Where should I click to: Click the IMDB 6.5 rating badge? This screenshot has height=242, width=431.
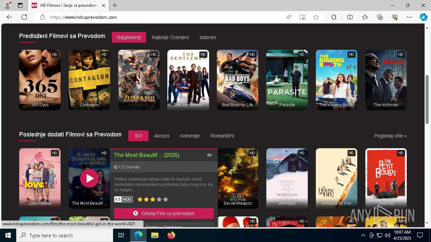pos(123,199)
